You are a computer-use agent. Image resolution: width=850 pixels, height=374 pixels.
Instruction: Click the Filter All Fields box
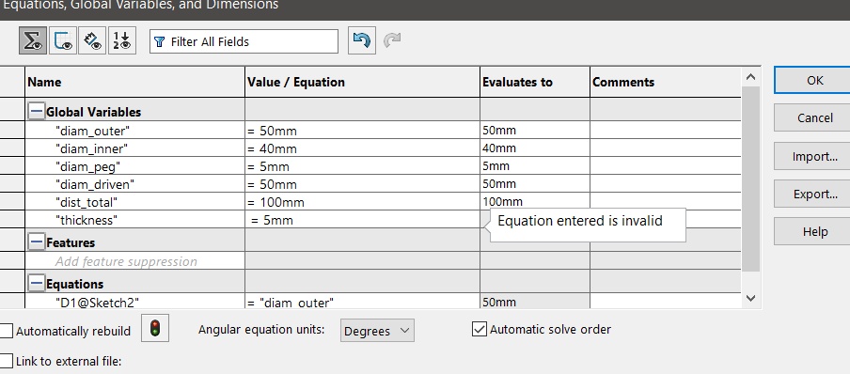click(x=244, y=41)
